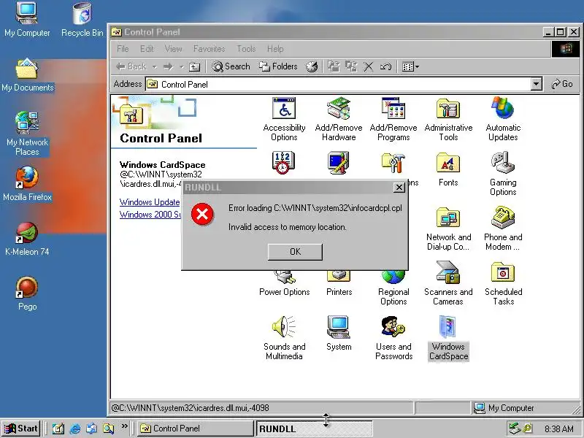
Task: Click the Delete X toolbar icon
Action: pyautogui.click(x=369, y=66)
